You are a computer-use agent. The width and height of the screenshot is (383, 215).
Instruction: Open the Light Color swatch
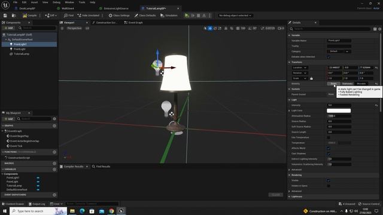339,110
